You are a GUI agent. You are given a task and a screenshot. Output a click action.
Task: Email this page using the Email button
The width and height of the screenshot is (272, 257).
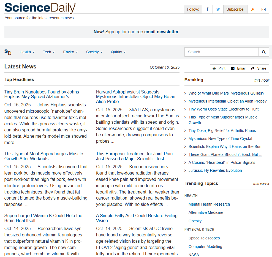click(238, 68)
